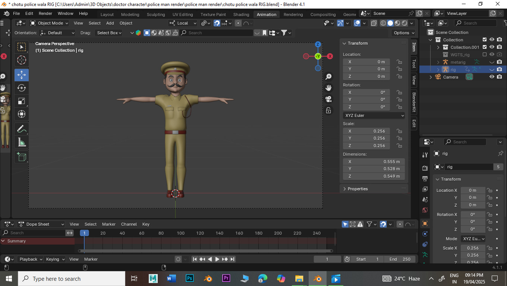Toggle Only Show Selected in Dope Sheet
The image size is (507, 286).
(345, 224)
